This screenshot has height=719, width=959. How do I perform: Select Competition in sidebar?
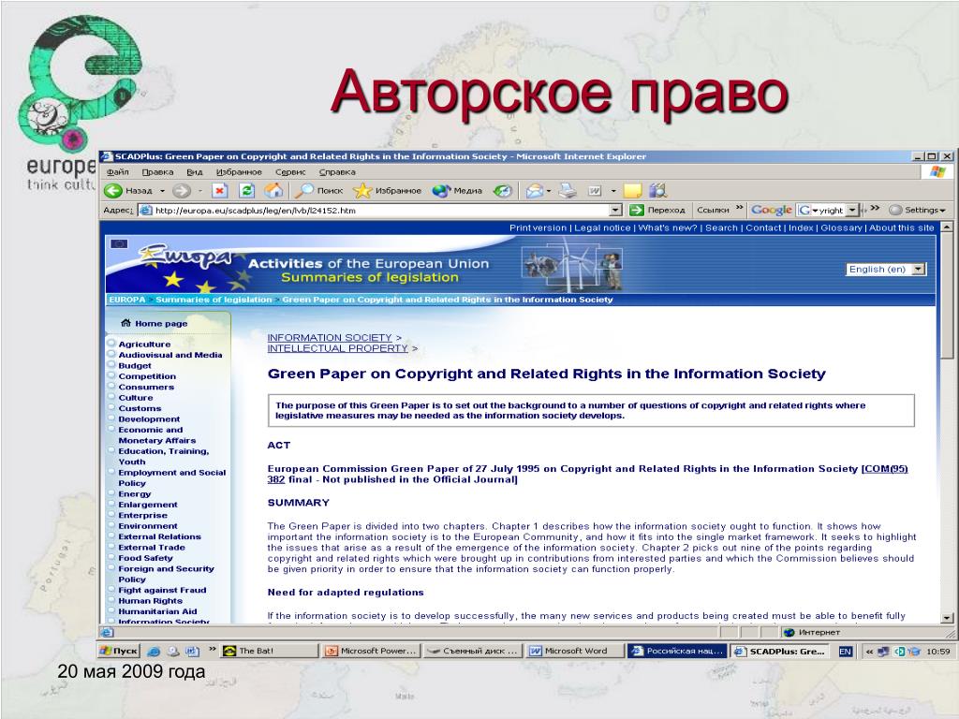tap(147, 376)
